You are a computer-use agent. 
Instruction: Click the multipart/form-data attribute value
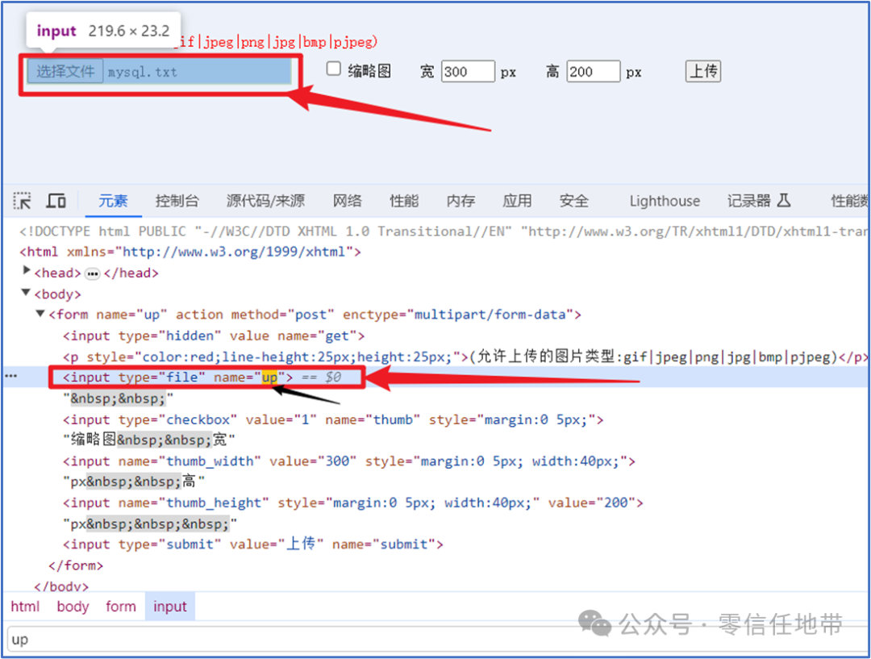pos(490,315)
